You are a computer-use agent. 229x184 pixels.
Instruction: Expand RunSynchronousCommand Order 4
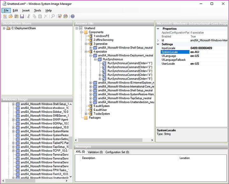coord(100,75)
